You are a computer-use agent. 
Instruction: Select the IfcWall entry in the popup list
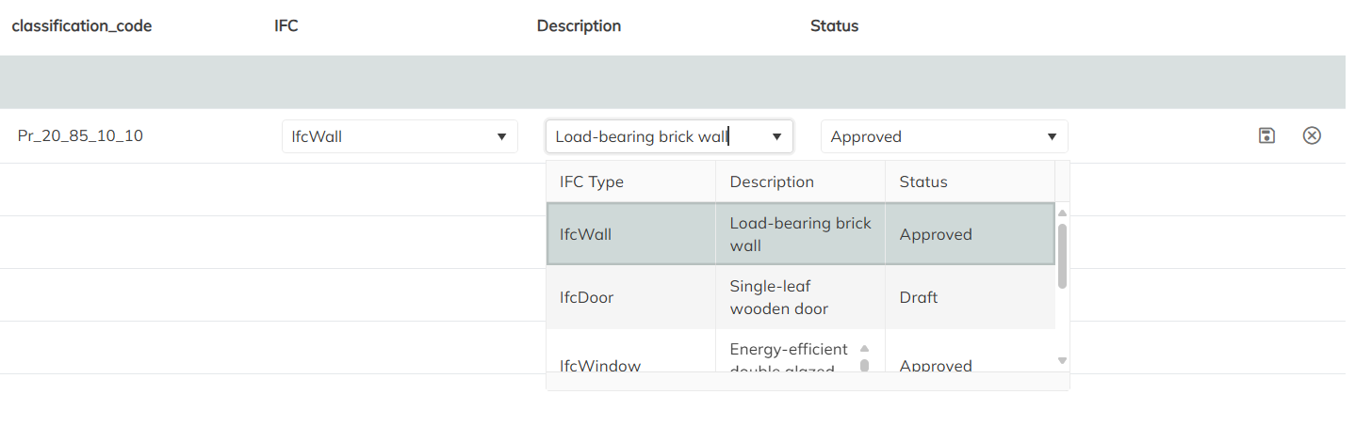point(585,234)
